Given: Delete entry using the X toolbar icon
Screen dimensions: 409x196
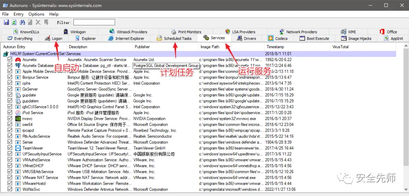Looking at the screenshot, I should tap(38, 22).
